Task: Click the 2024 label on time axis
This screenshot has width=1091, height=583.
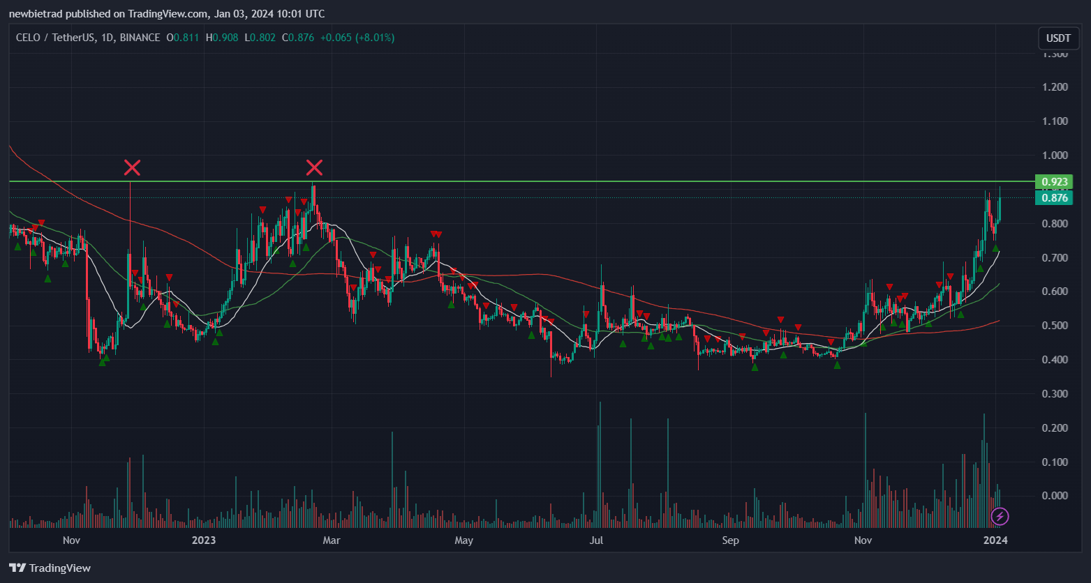Action: 995,540
